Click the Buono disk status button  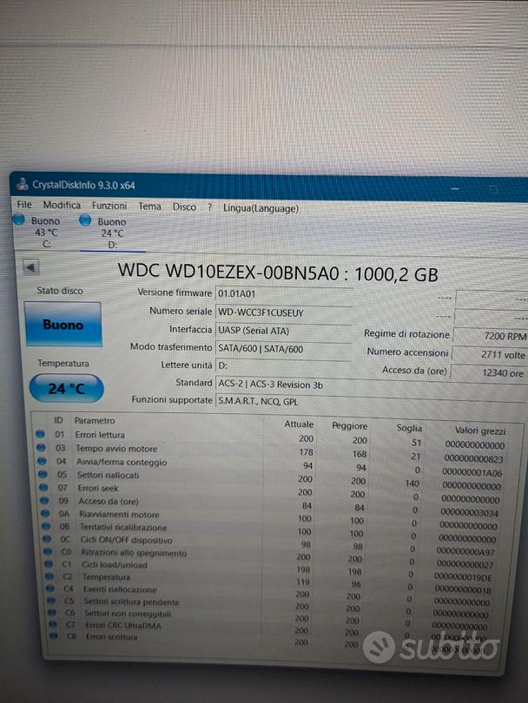pos(63,325)
